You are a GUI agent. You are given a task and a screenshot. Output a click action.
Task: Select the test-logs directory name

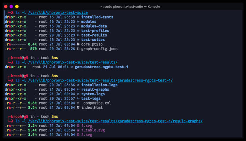91,98
